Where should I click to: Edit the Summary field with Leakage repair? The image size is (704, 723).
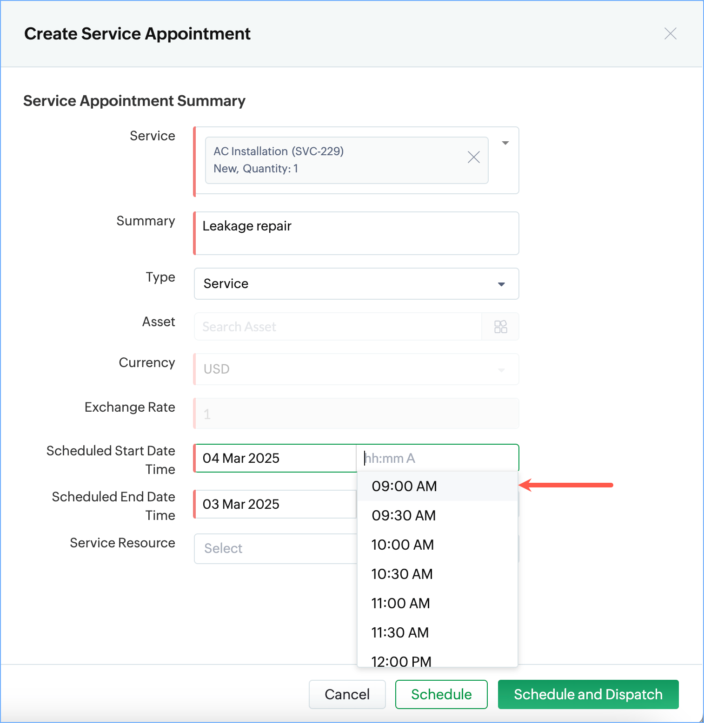pyautogui.click(x=356, y=233)
